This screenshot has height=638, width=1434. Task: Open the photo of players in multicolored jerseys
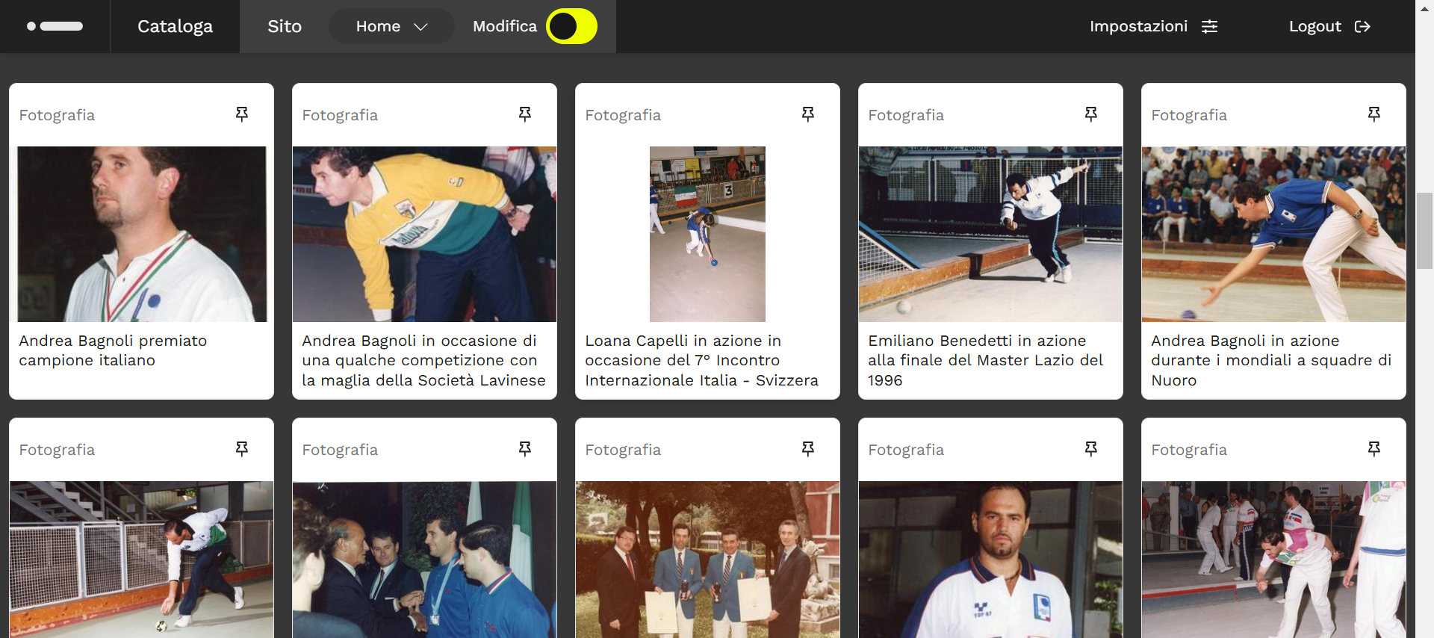tap(1273, 560)
